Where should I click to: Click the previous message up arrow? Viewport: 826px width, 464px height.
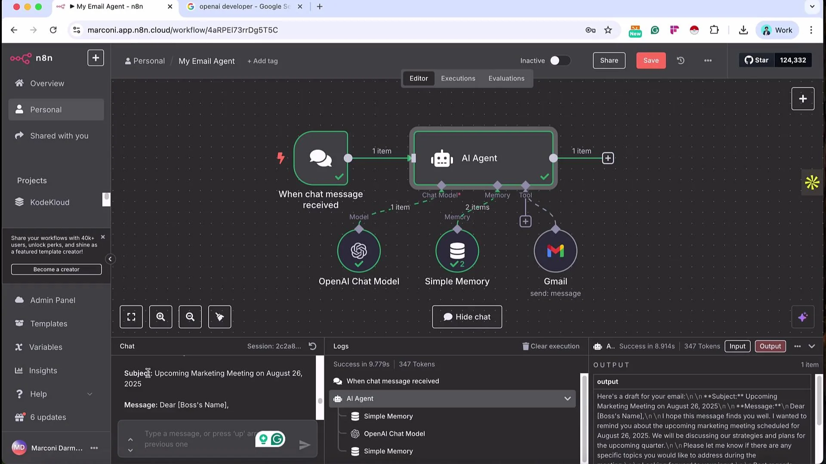pos(130,440)
